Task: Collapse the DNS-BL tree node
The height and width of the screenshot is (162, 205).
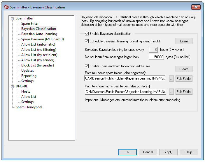Action: 12,87
